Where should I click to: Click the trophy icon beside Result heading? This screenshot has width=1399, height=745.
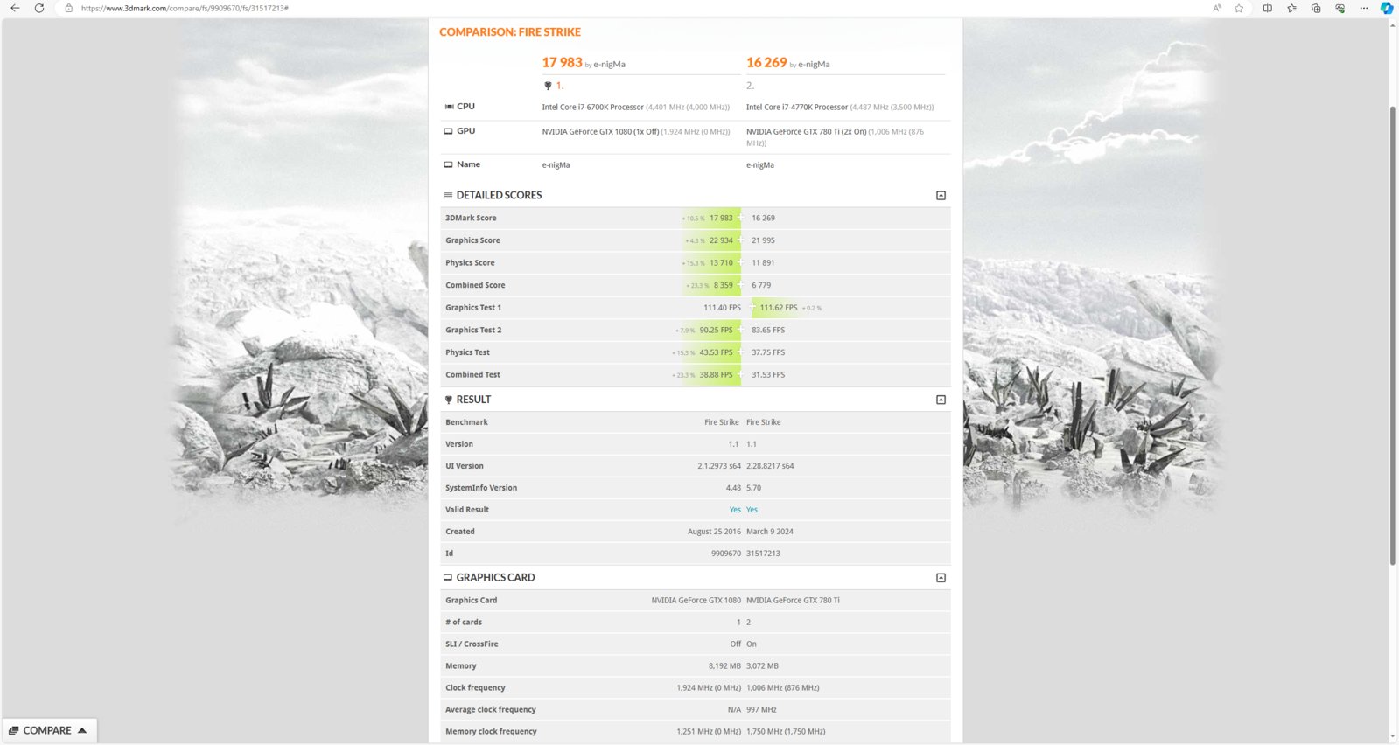449,400
